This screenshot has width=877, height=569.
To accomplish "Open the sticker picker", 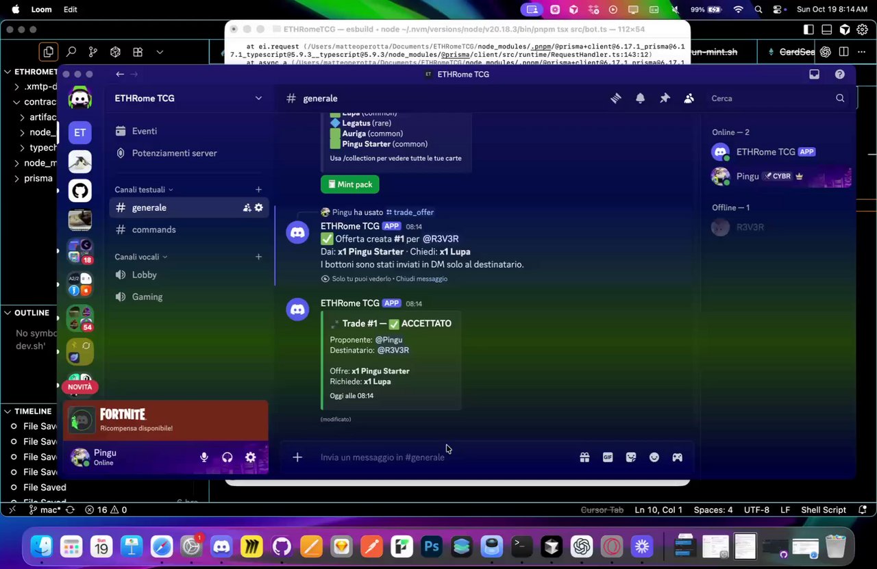I will (x=631, y=457).
